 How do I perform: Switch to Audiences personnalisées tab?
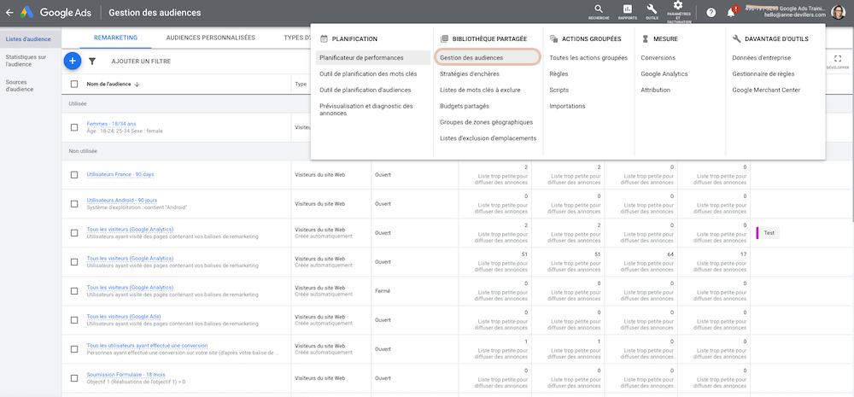[x=210, y=38]
